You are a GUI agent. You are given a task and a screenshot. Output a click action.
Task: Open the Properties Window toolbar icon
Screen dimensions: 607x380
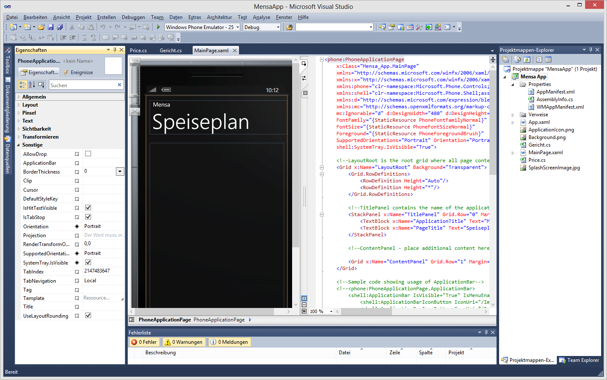pyautogui.click(x=392, y=27)
